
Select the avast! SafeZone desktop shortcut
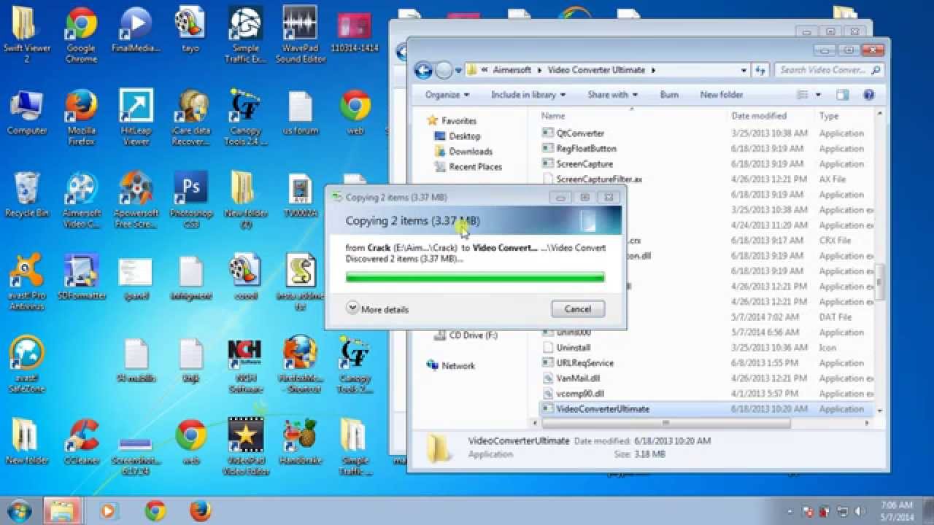click(26, 365)
